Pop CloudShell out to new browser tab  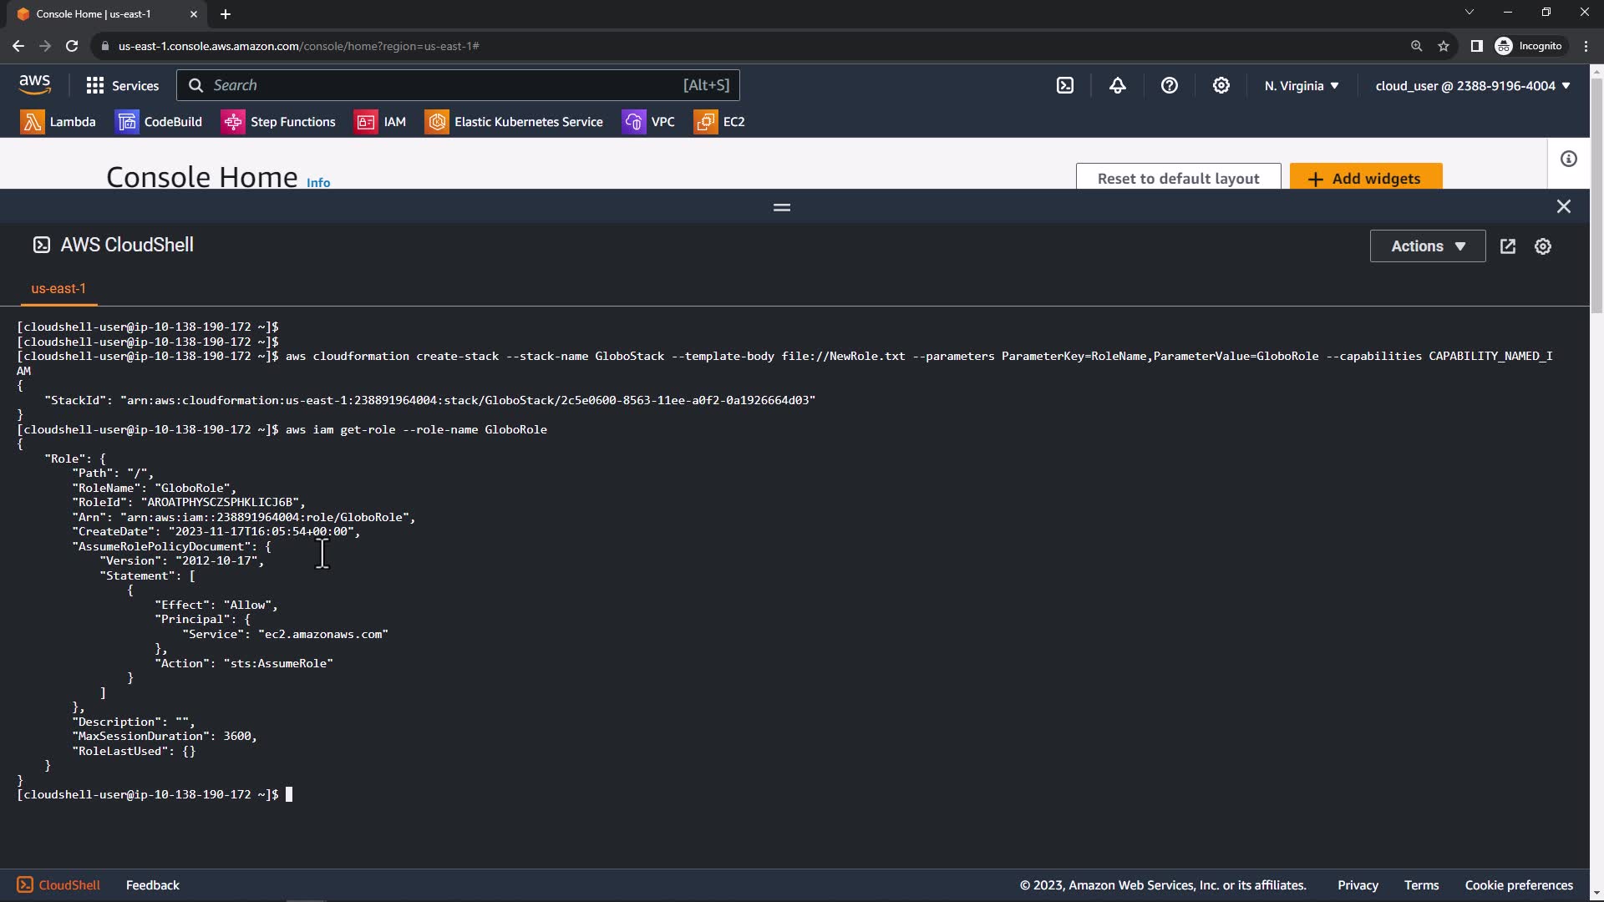pos(1507,246)
